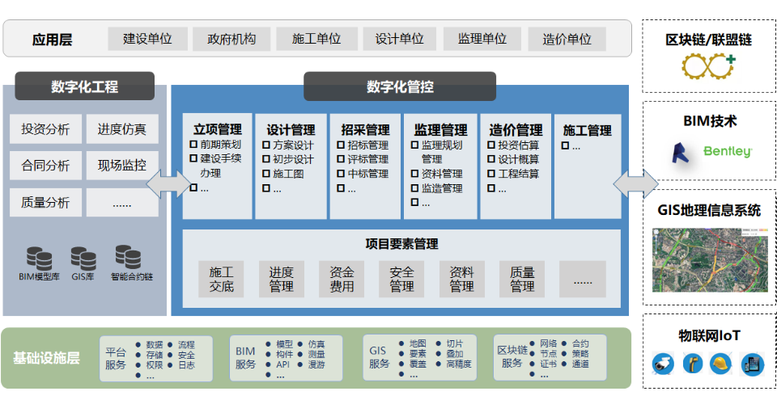Select the 数字化工程 header tab
The height and width of the screenshot is (404, 777).
84,86
